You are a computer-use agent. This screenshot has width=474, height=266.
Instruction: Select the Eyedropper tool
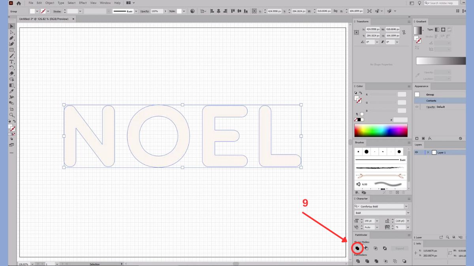tap(12, 91)
